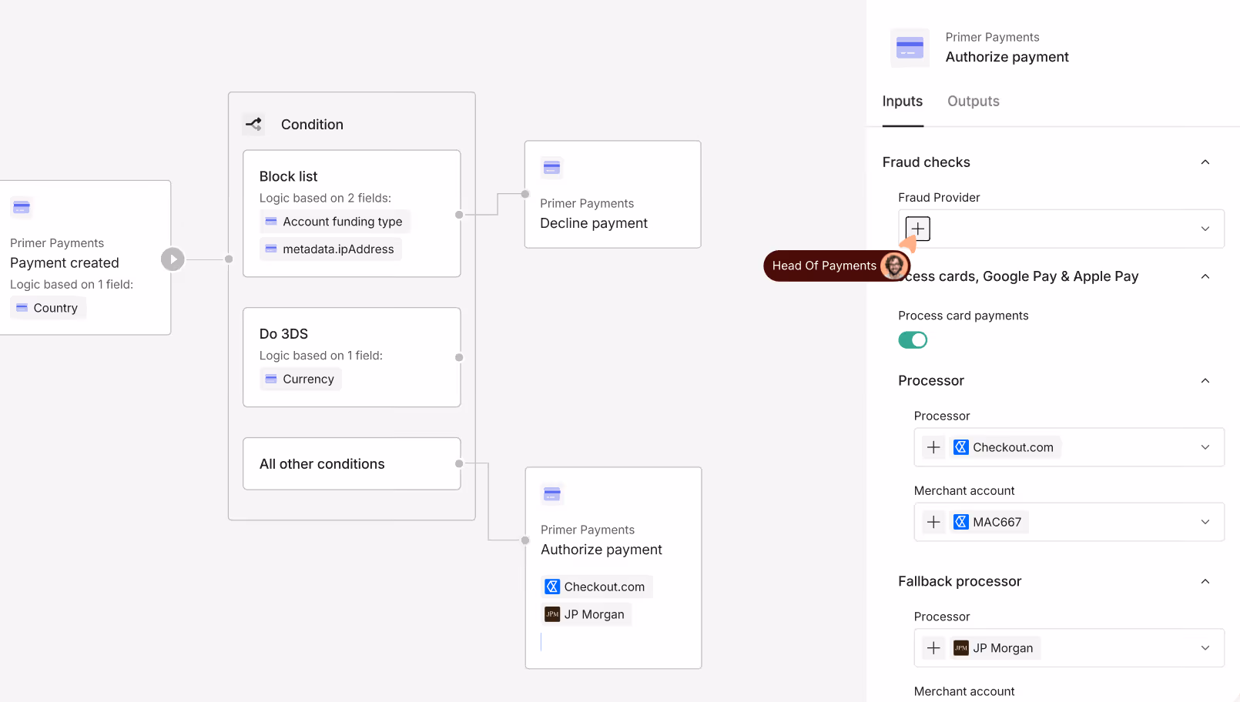This screenshot has height=702, width=1240.
Task: Click the JP Morgan chip on the Authorize payment node
Action: coord(586,614)
